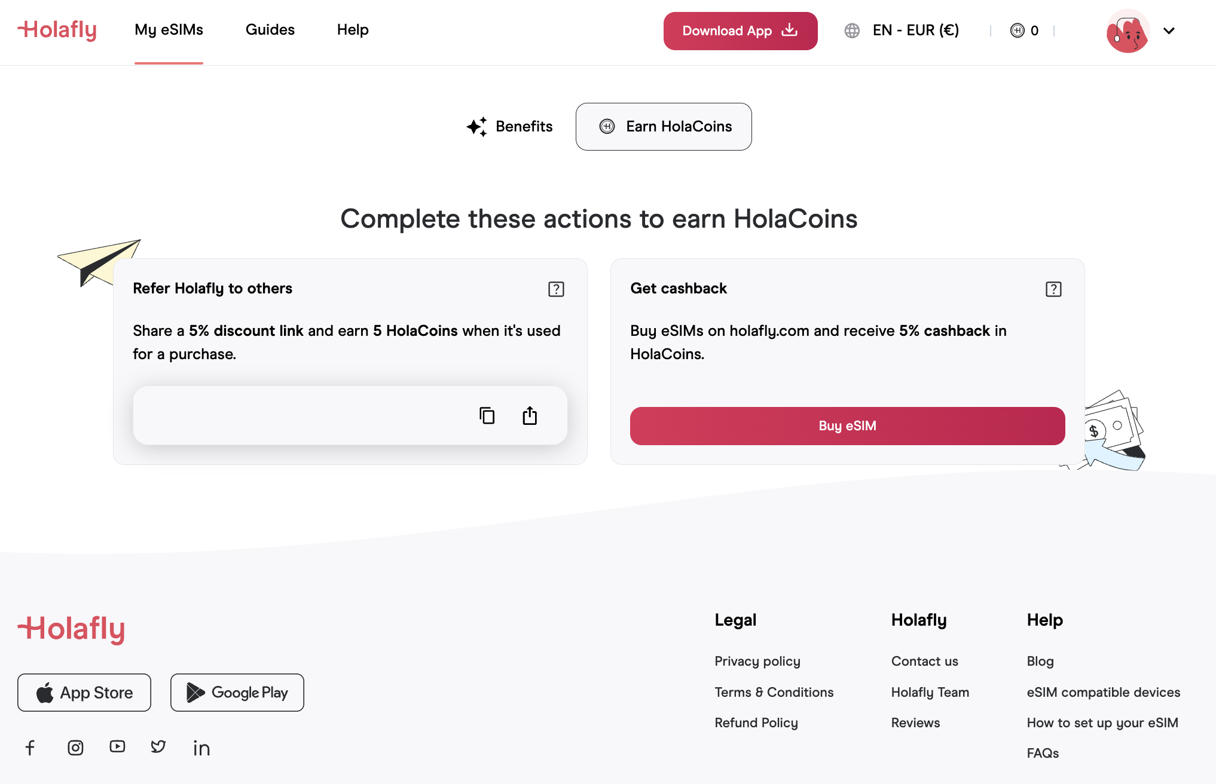Switch to the Benefits tab

pos(510,127)
